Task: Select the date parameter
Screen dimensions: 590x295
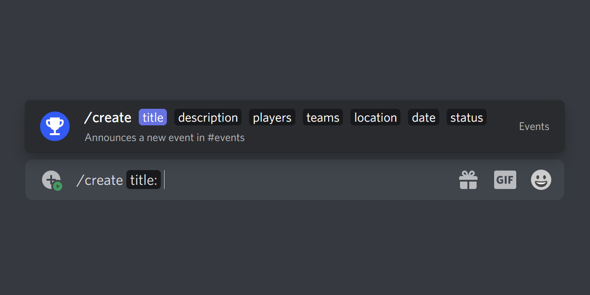Action: (x=423, y=117)
